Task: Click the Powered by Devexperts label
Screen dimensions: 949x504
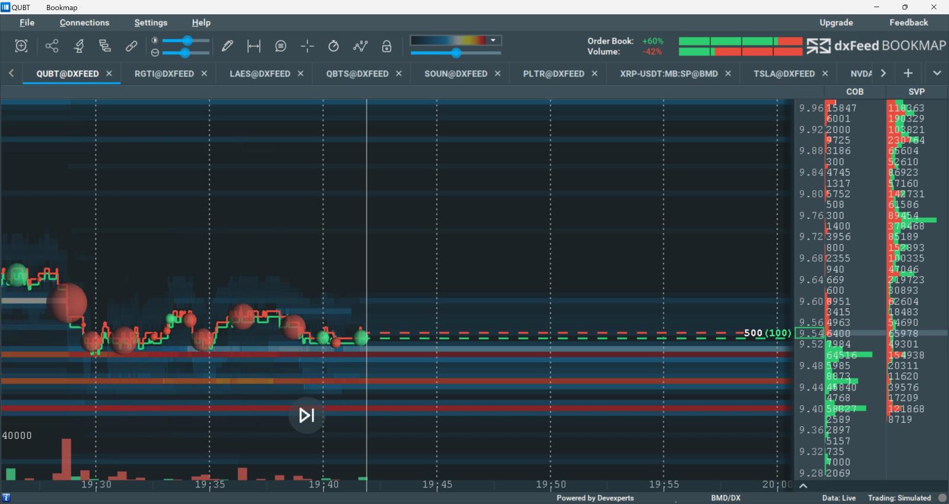Action: point(595,497)
